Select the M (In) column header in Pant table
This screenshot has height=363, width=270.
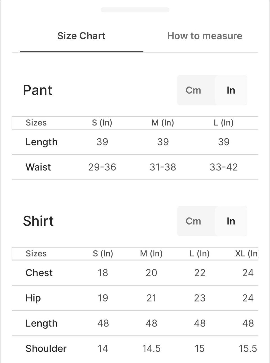(x=163, y=123)
